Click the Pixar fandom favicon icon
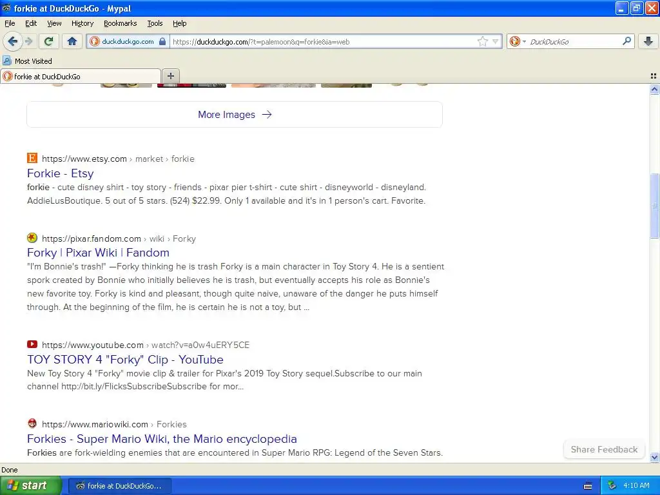 pyautogui.click(x=32, y=238)
